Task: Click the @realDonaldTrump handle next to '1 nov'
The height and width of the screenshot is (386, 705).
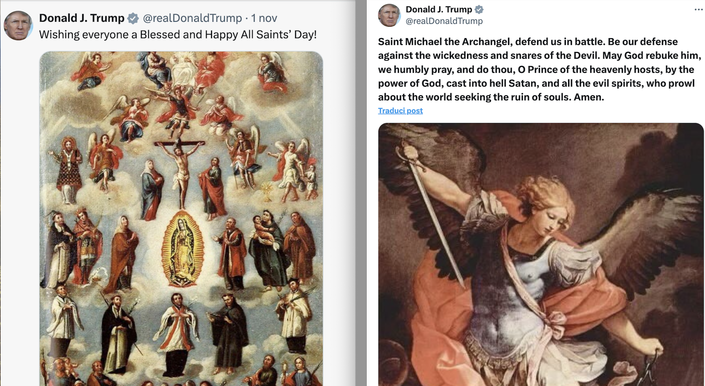Action: pos(193,18)
